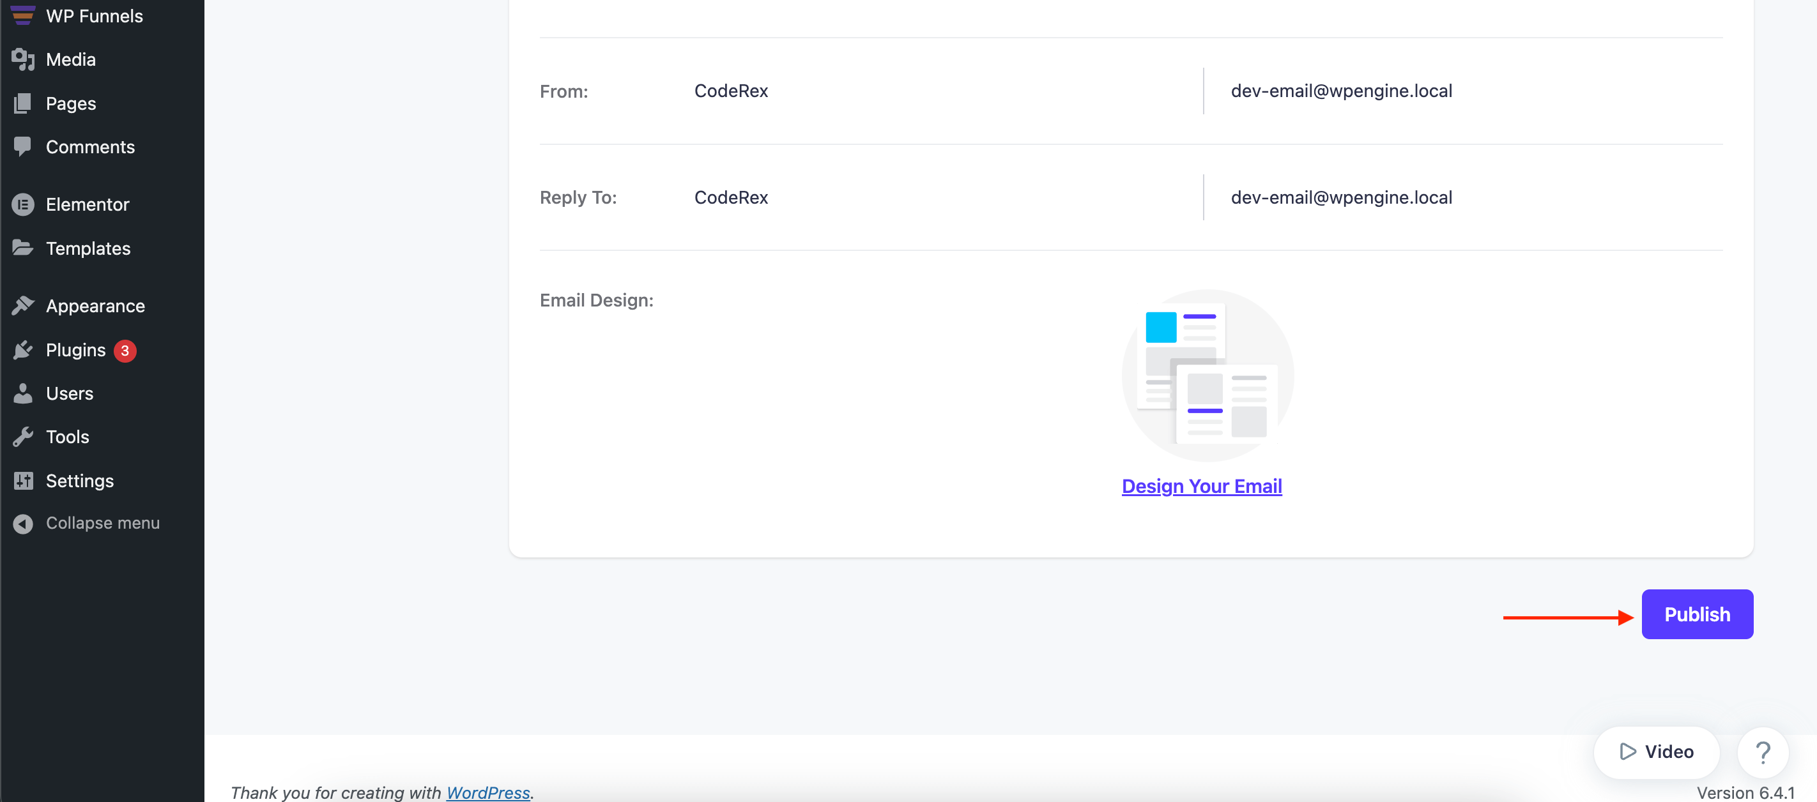Visit the WordPress footer link
The image size is (1817, 802).
[487, 792]
